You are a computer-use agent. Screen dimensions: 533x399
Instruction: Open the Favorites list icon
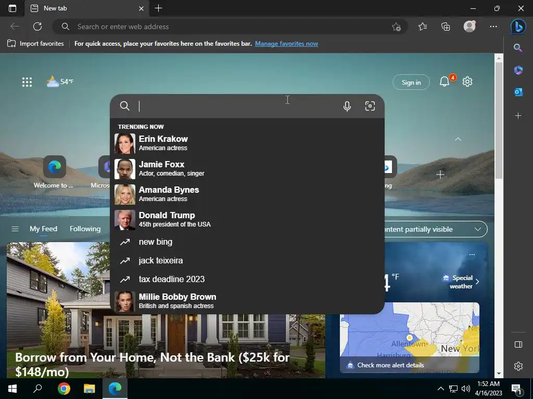(x=423, y=26)
